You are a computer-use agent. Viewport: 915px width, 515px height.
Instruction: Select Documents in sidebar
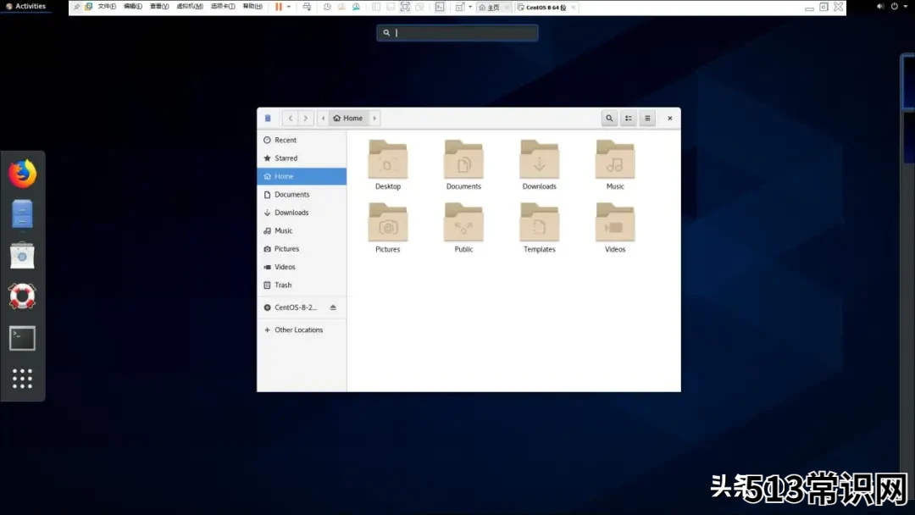pos(302,194)
